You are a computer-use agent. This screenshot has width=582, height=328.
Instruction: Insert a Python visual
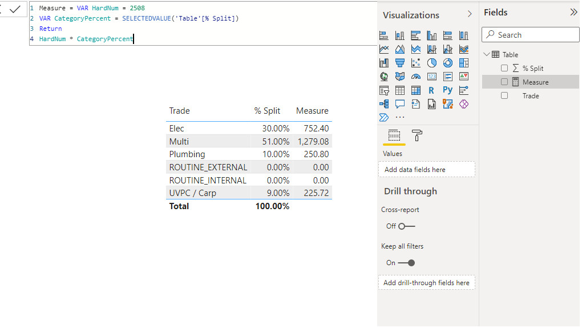coord(448,90)
